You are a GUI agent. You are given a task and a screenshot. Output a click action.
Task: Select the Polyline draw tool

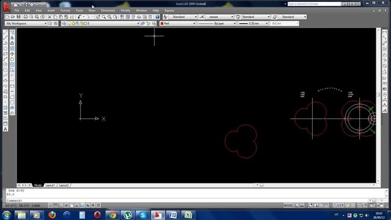pos(5,43)
